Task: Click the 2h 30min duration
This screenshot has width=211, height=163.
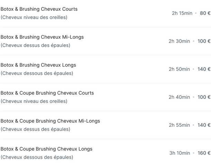Action: pos(179,41)
